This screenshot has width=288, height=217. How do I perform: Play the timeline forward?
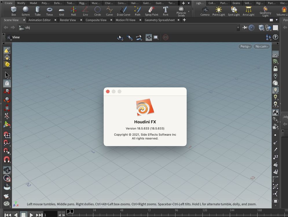31,215
